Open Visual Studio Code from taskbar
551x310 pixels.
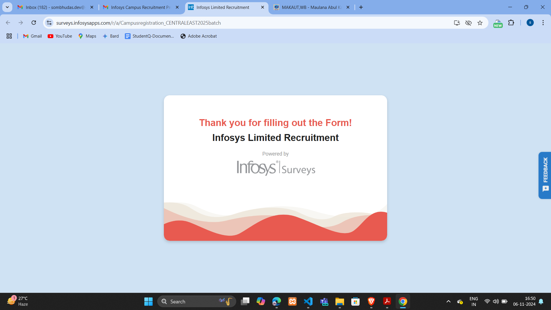point(308,301)
